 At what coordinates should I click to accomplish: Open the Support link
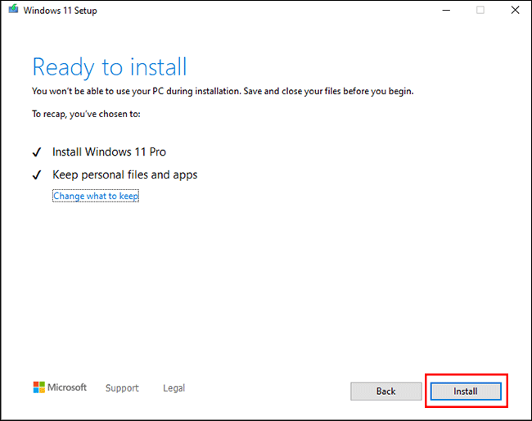pos(122,387)
